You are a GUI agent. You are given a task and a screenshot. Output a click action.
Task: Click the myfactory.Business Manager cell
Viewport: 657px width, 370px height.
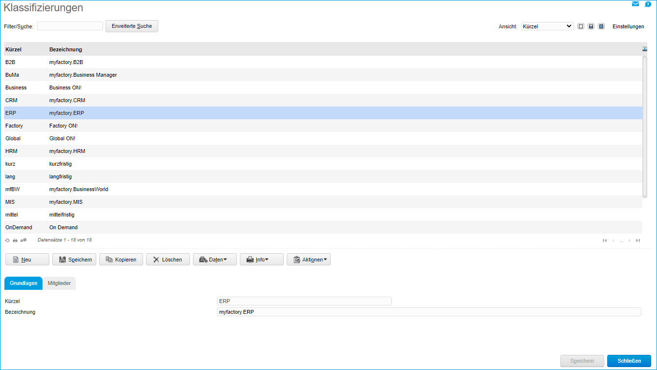(83, 75)
